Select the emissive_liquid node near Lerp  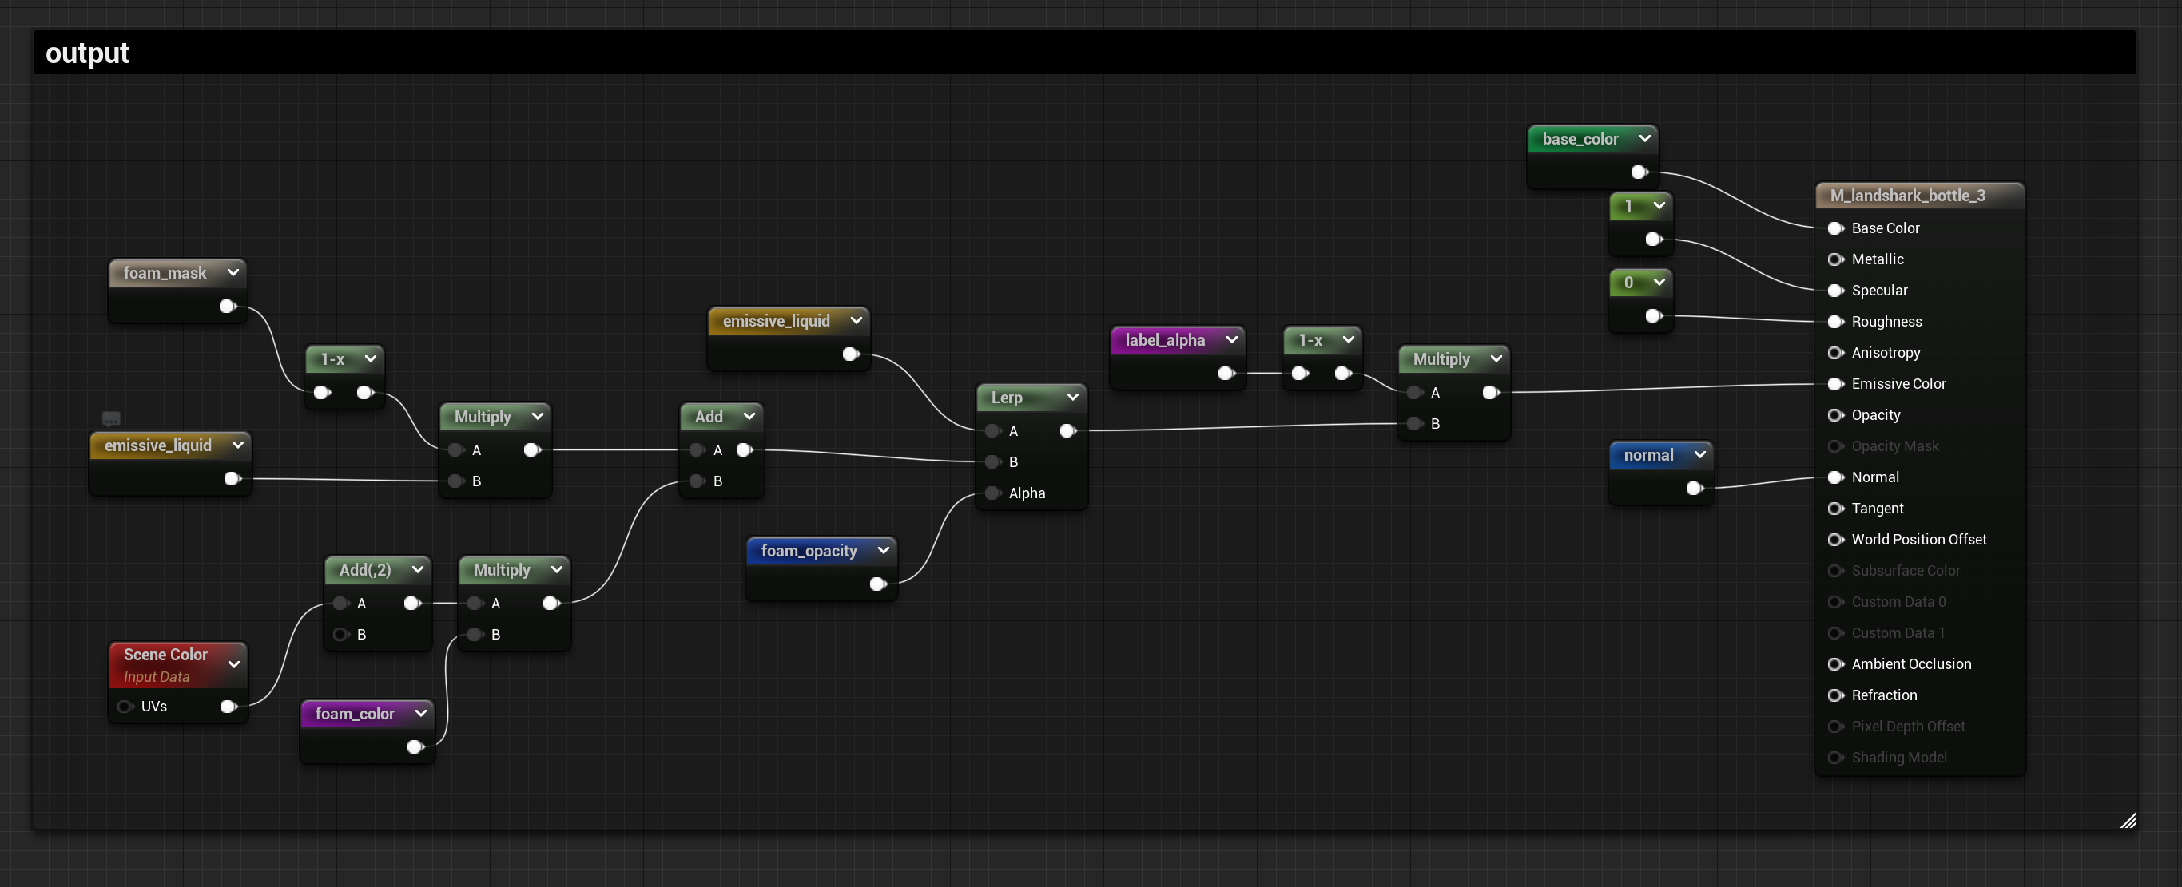776,321
